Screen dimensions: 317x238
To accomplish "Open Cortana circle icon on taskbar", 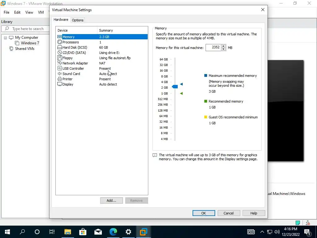I will click(37, 232).
